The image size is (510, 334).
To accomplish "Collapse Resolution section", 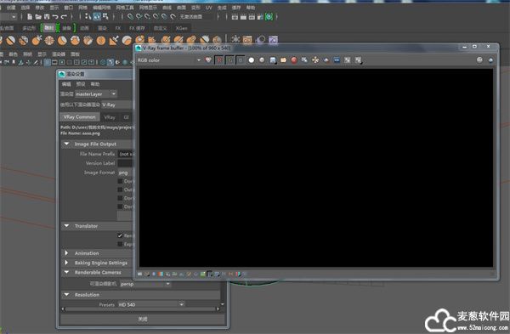I will pos(66,295).
